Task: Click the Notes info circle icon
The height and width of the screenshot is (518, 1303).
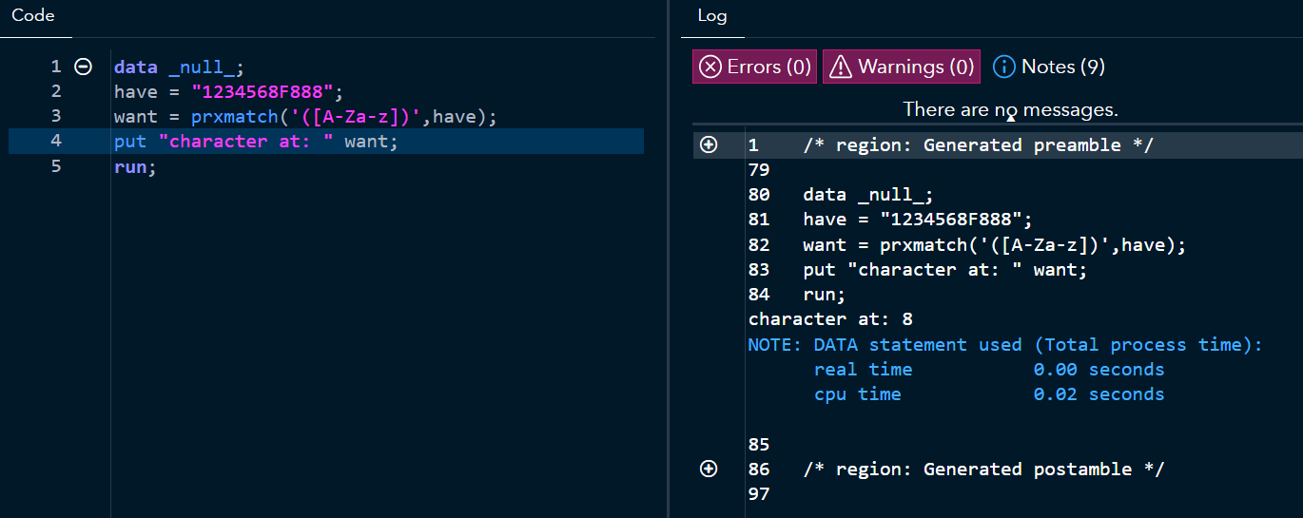Action: point(1004,67)
